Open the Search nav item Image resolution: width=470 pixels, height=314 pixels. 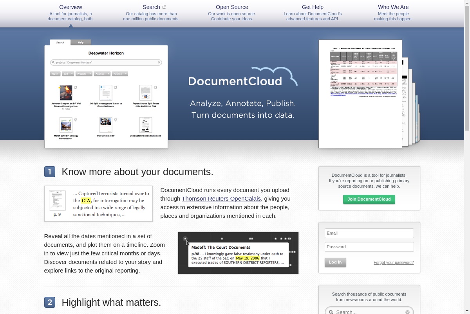click(x=151, y=13)
